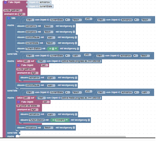160x141 pixels.
Task: Click the first sonst falls label
Action: point(12,54)
